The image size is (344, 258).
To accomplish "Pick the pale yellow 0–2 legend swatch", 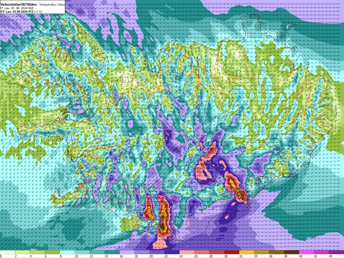I will point(8,252).
